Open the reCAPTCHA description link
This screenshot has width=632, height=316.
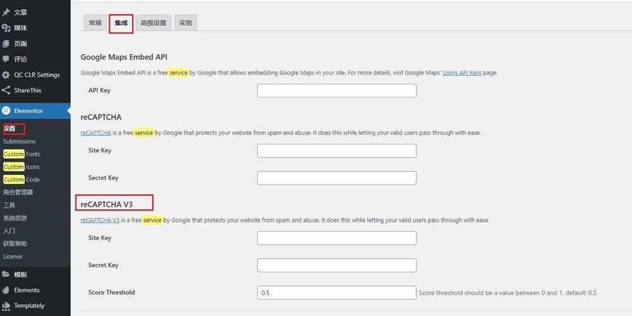[x=96, y=133]
